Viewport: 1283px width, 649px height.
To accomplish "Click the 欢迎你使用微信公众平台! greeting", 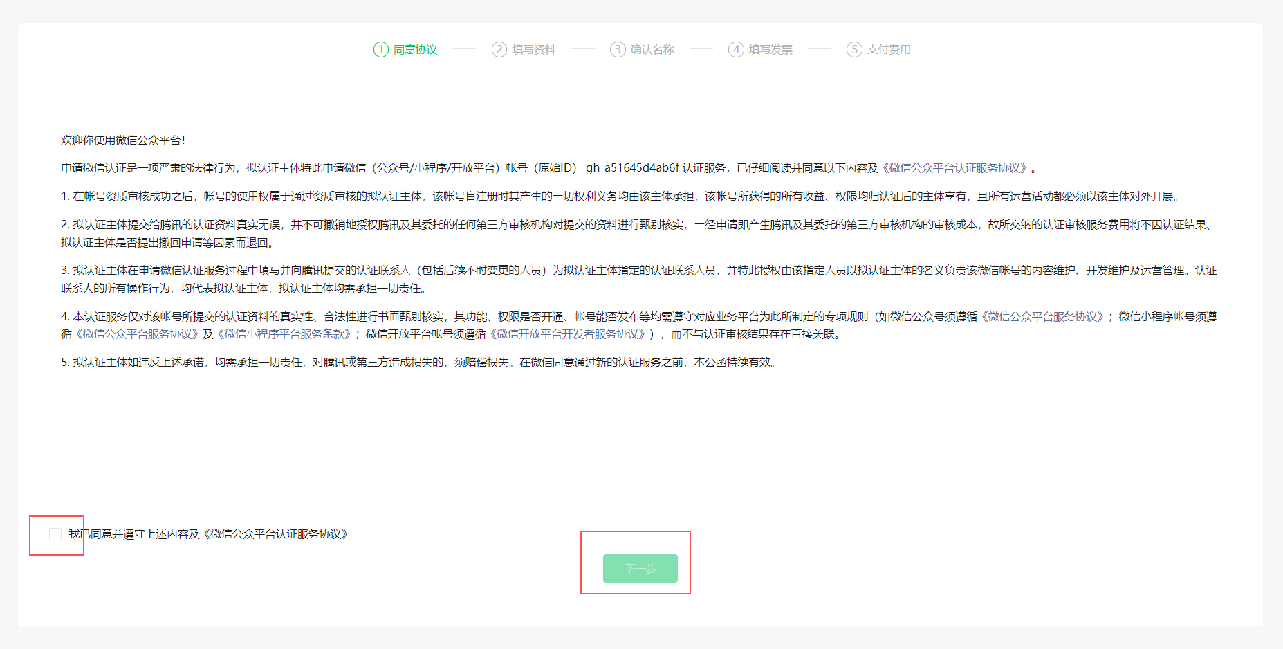I will click(x=123, y=140).
